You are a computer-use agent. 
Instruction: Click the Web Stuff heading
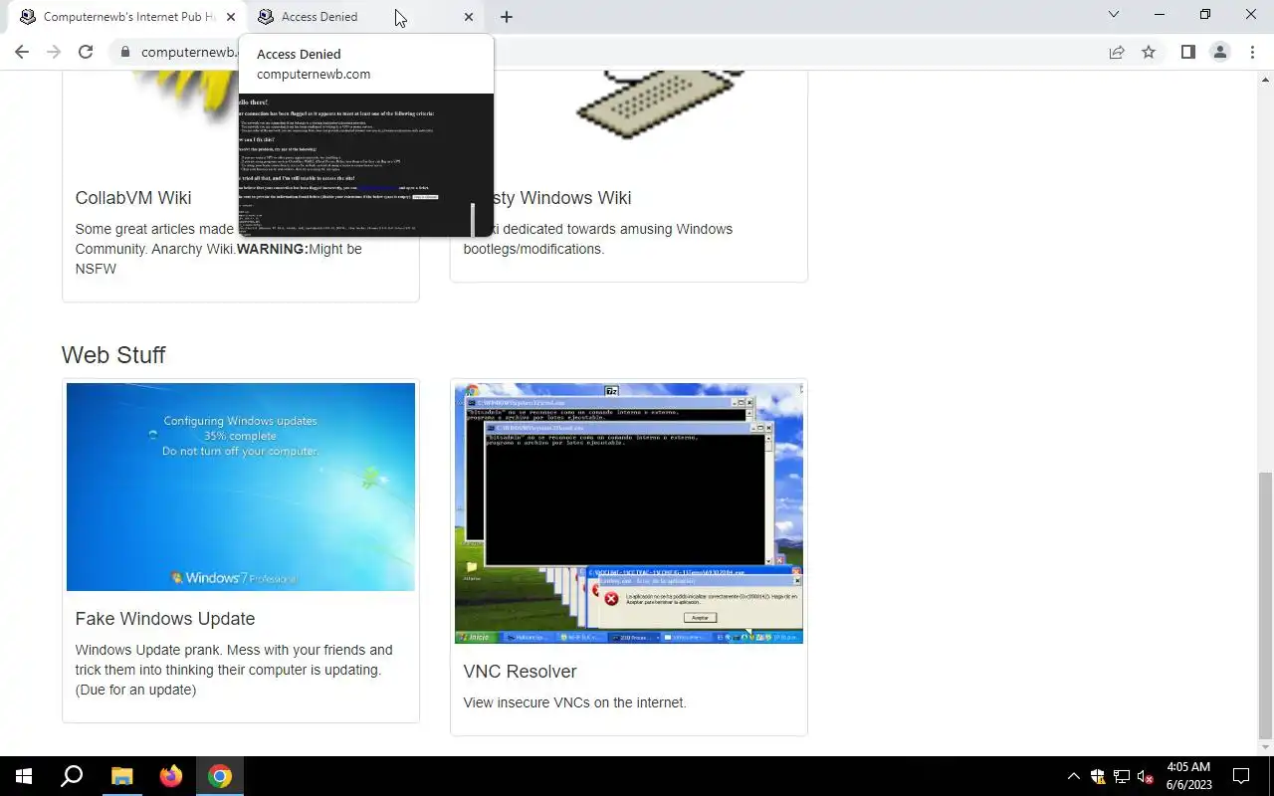pyautogui.click(x=113, y=355)
